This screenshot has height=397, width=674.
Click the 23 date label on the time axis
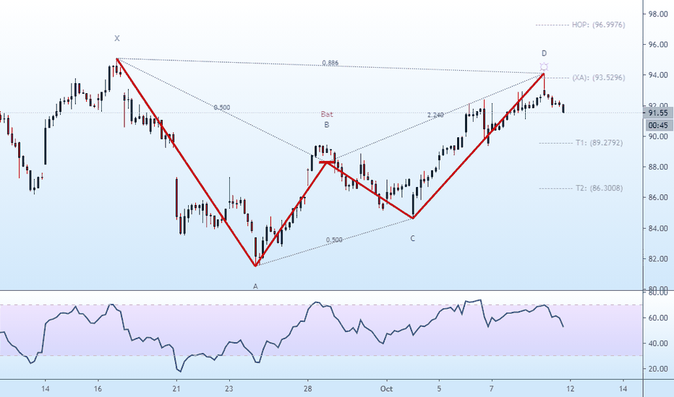point(229,389)
